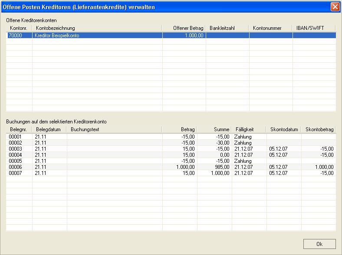Image resolution: width=342 pixels, height=255 pixels.
Task: Click the Ok button
Action: click(x=319, y=244)
